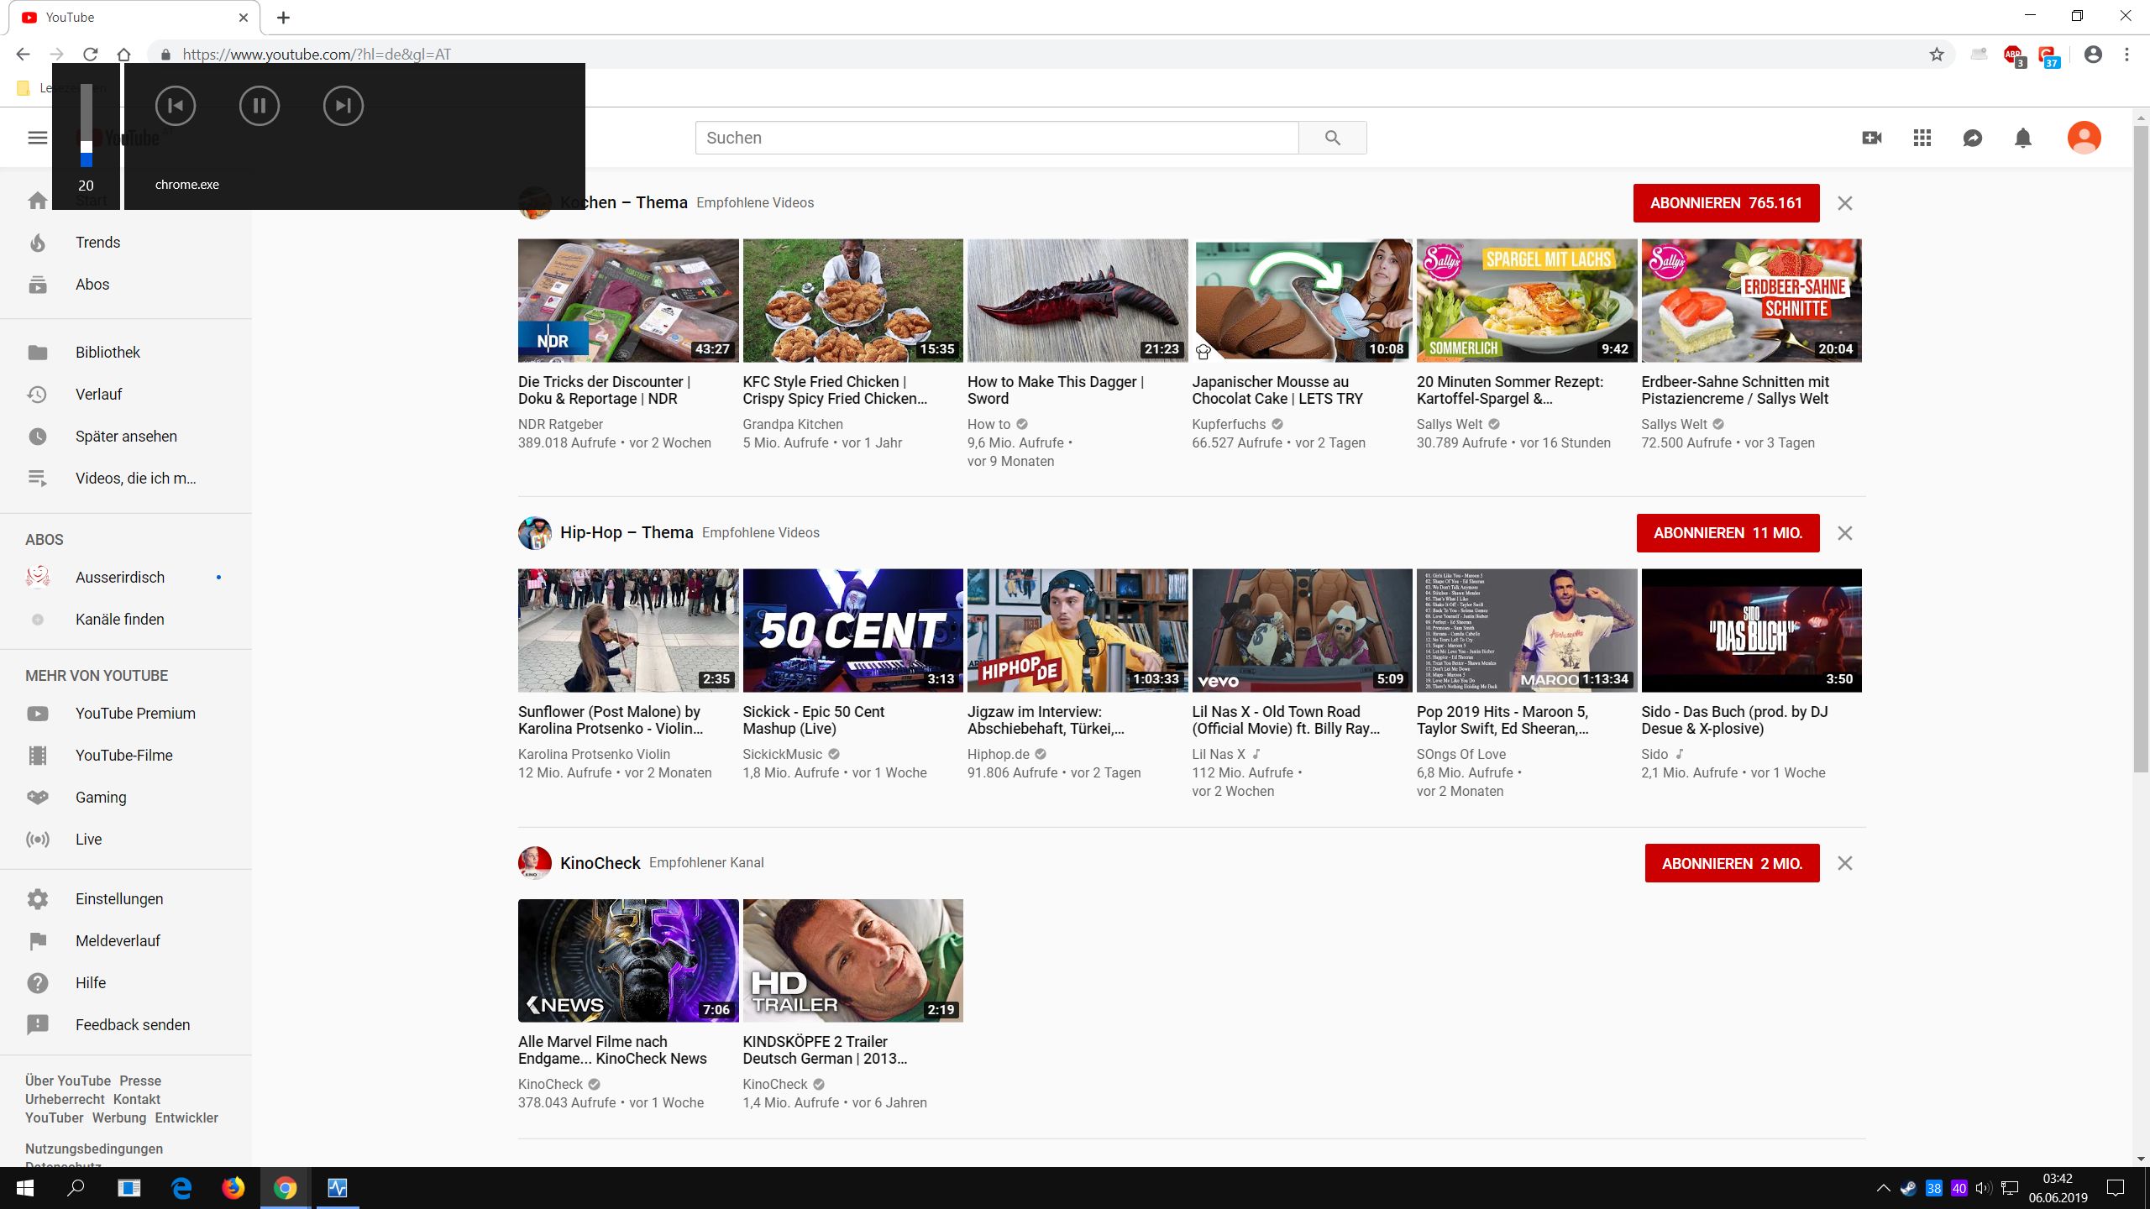
Task: Skip to next track in overlay
Action: pyautogui.click(x=343, y=106)
